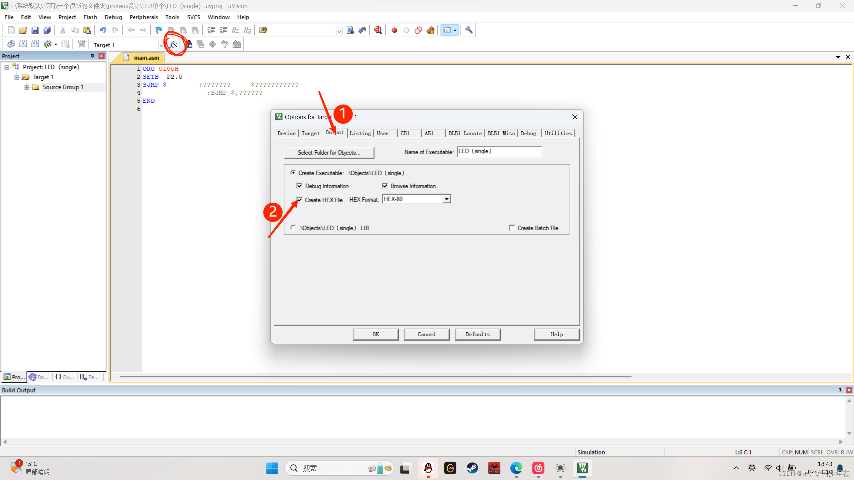
Task: Click the editor horizontal scrollbar
Action: [375, 377]
